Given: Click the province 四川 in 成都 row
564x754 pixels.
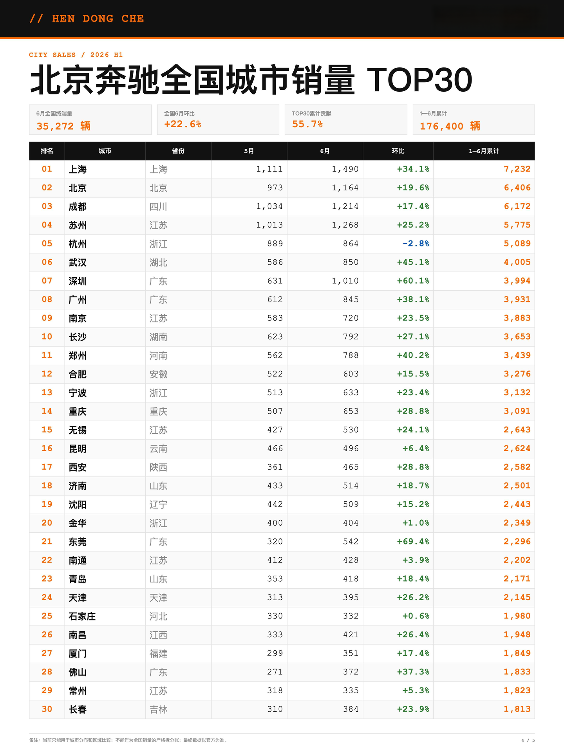Looking at the screenshot, I should tap(159, 206).
